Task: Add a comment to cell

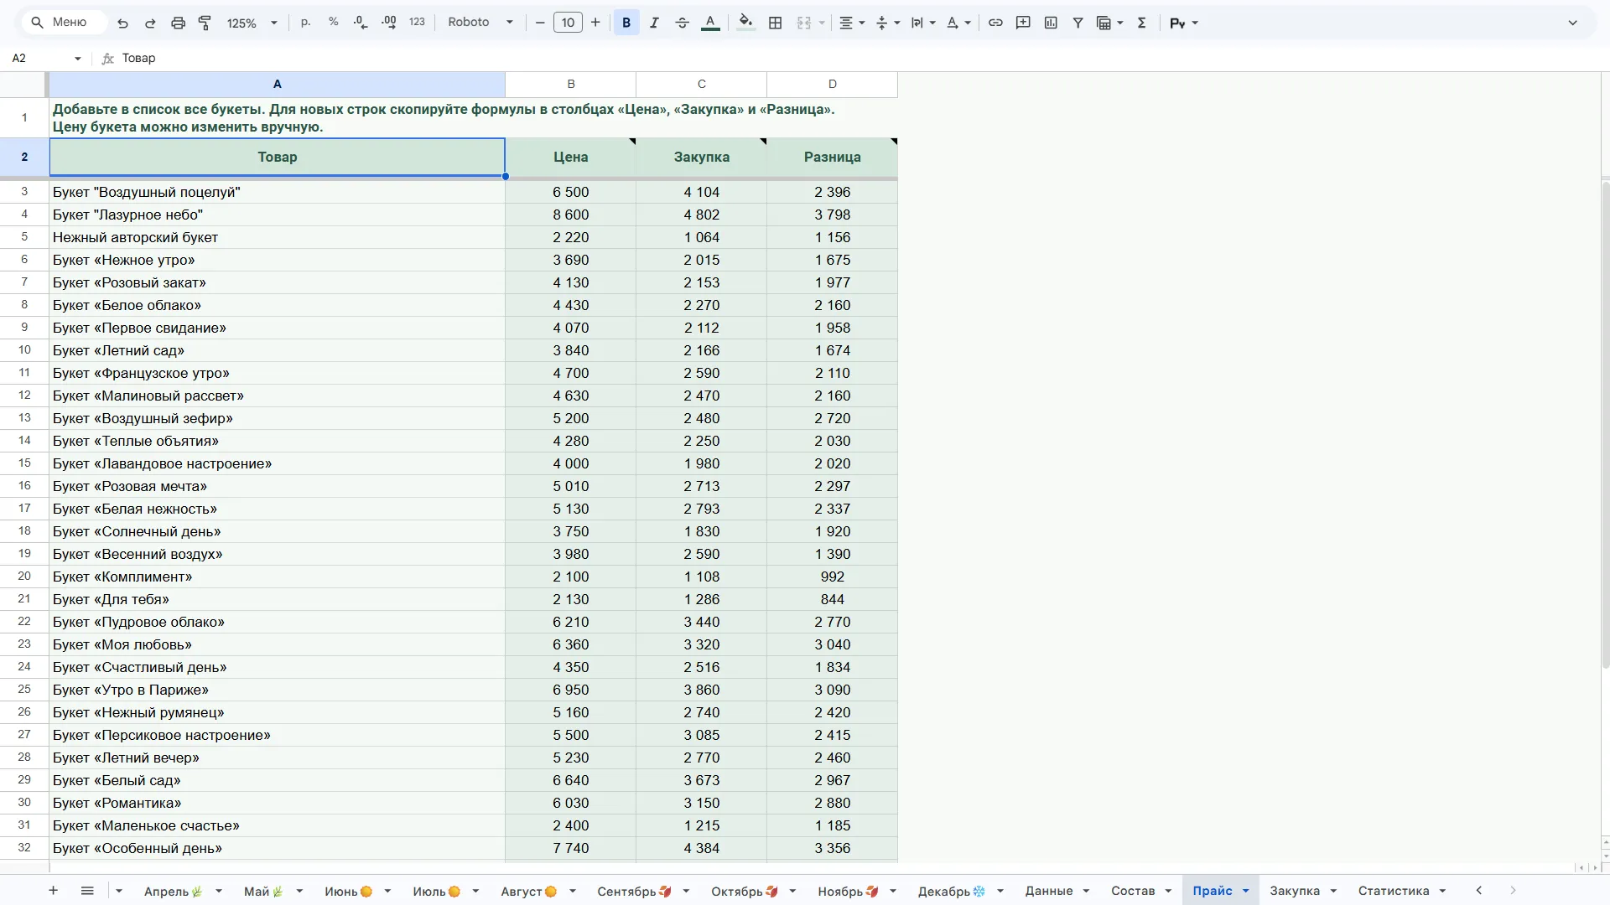Action: (x=1023, y=23)
